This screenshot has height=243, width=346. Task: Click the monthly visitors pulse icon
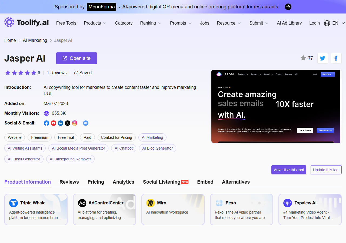click(46, 113)
